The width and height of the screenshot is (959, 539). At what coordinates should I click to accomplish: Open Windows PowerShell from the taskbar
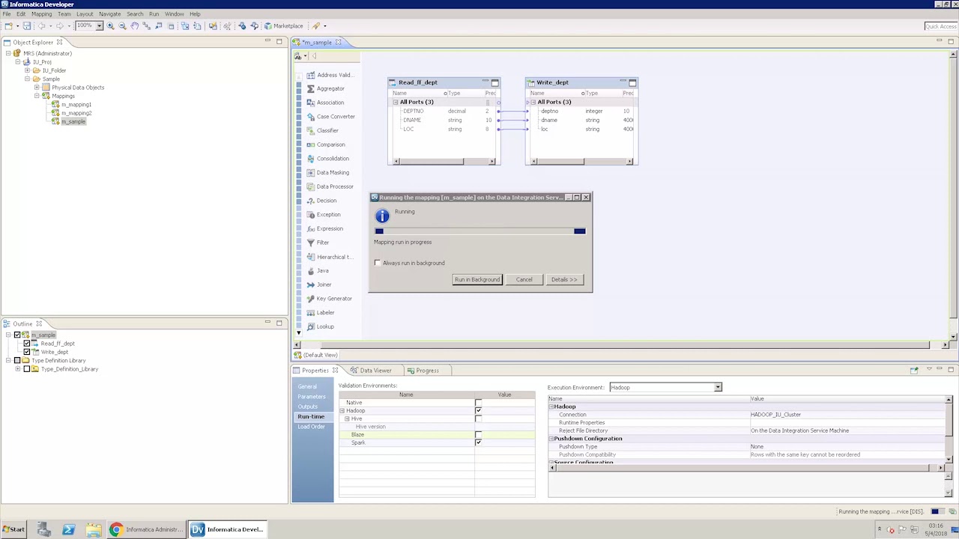tap(68, 529)
